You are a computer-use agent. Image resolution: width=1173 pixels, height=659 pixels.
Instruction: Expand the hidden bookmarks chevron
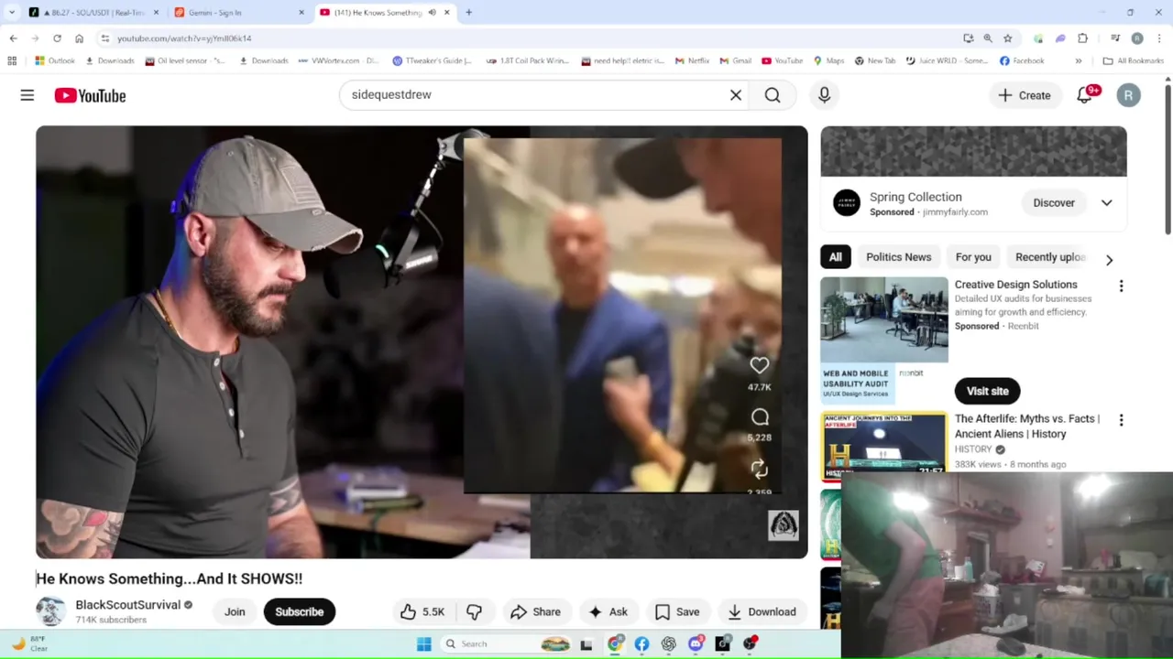(x=1079, y=60)
